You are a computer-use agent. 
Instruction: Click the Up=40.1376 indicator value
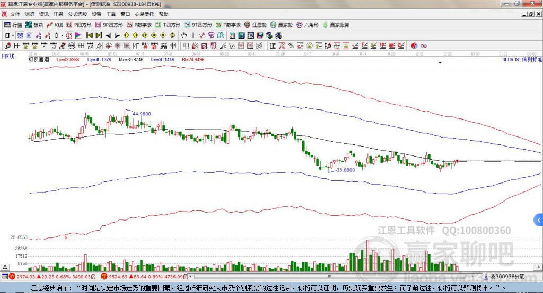pyautogui.click(x=99, y=59)
